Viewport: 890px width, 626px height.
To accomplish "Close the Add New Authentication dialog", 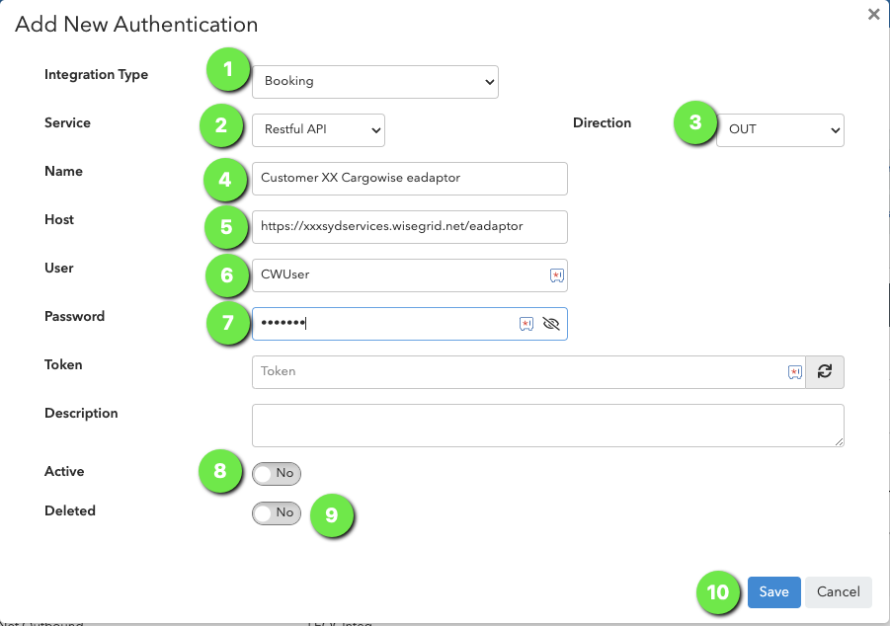I will tap(873, 14).
